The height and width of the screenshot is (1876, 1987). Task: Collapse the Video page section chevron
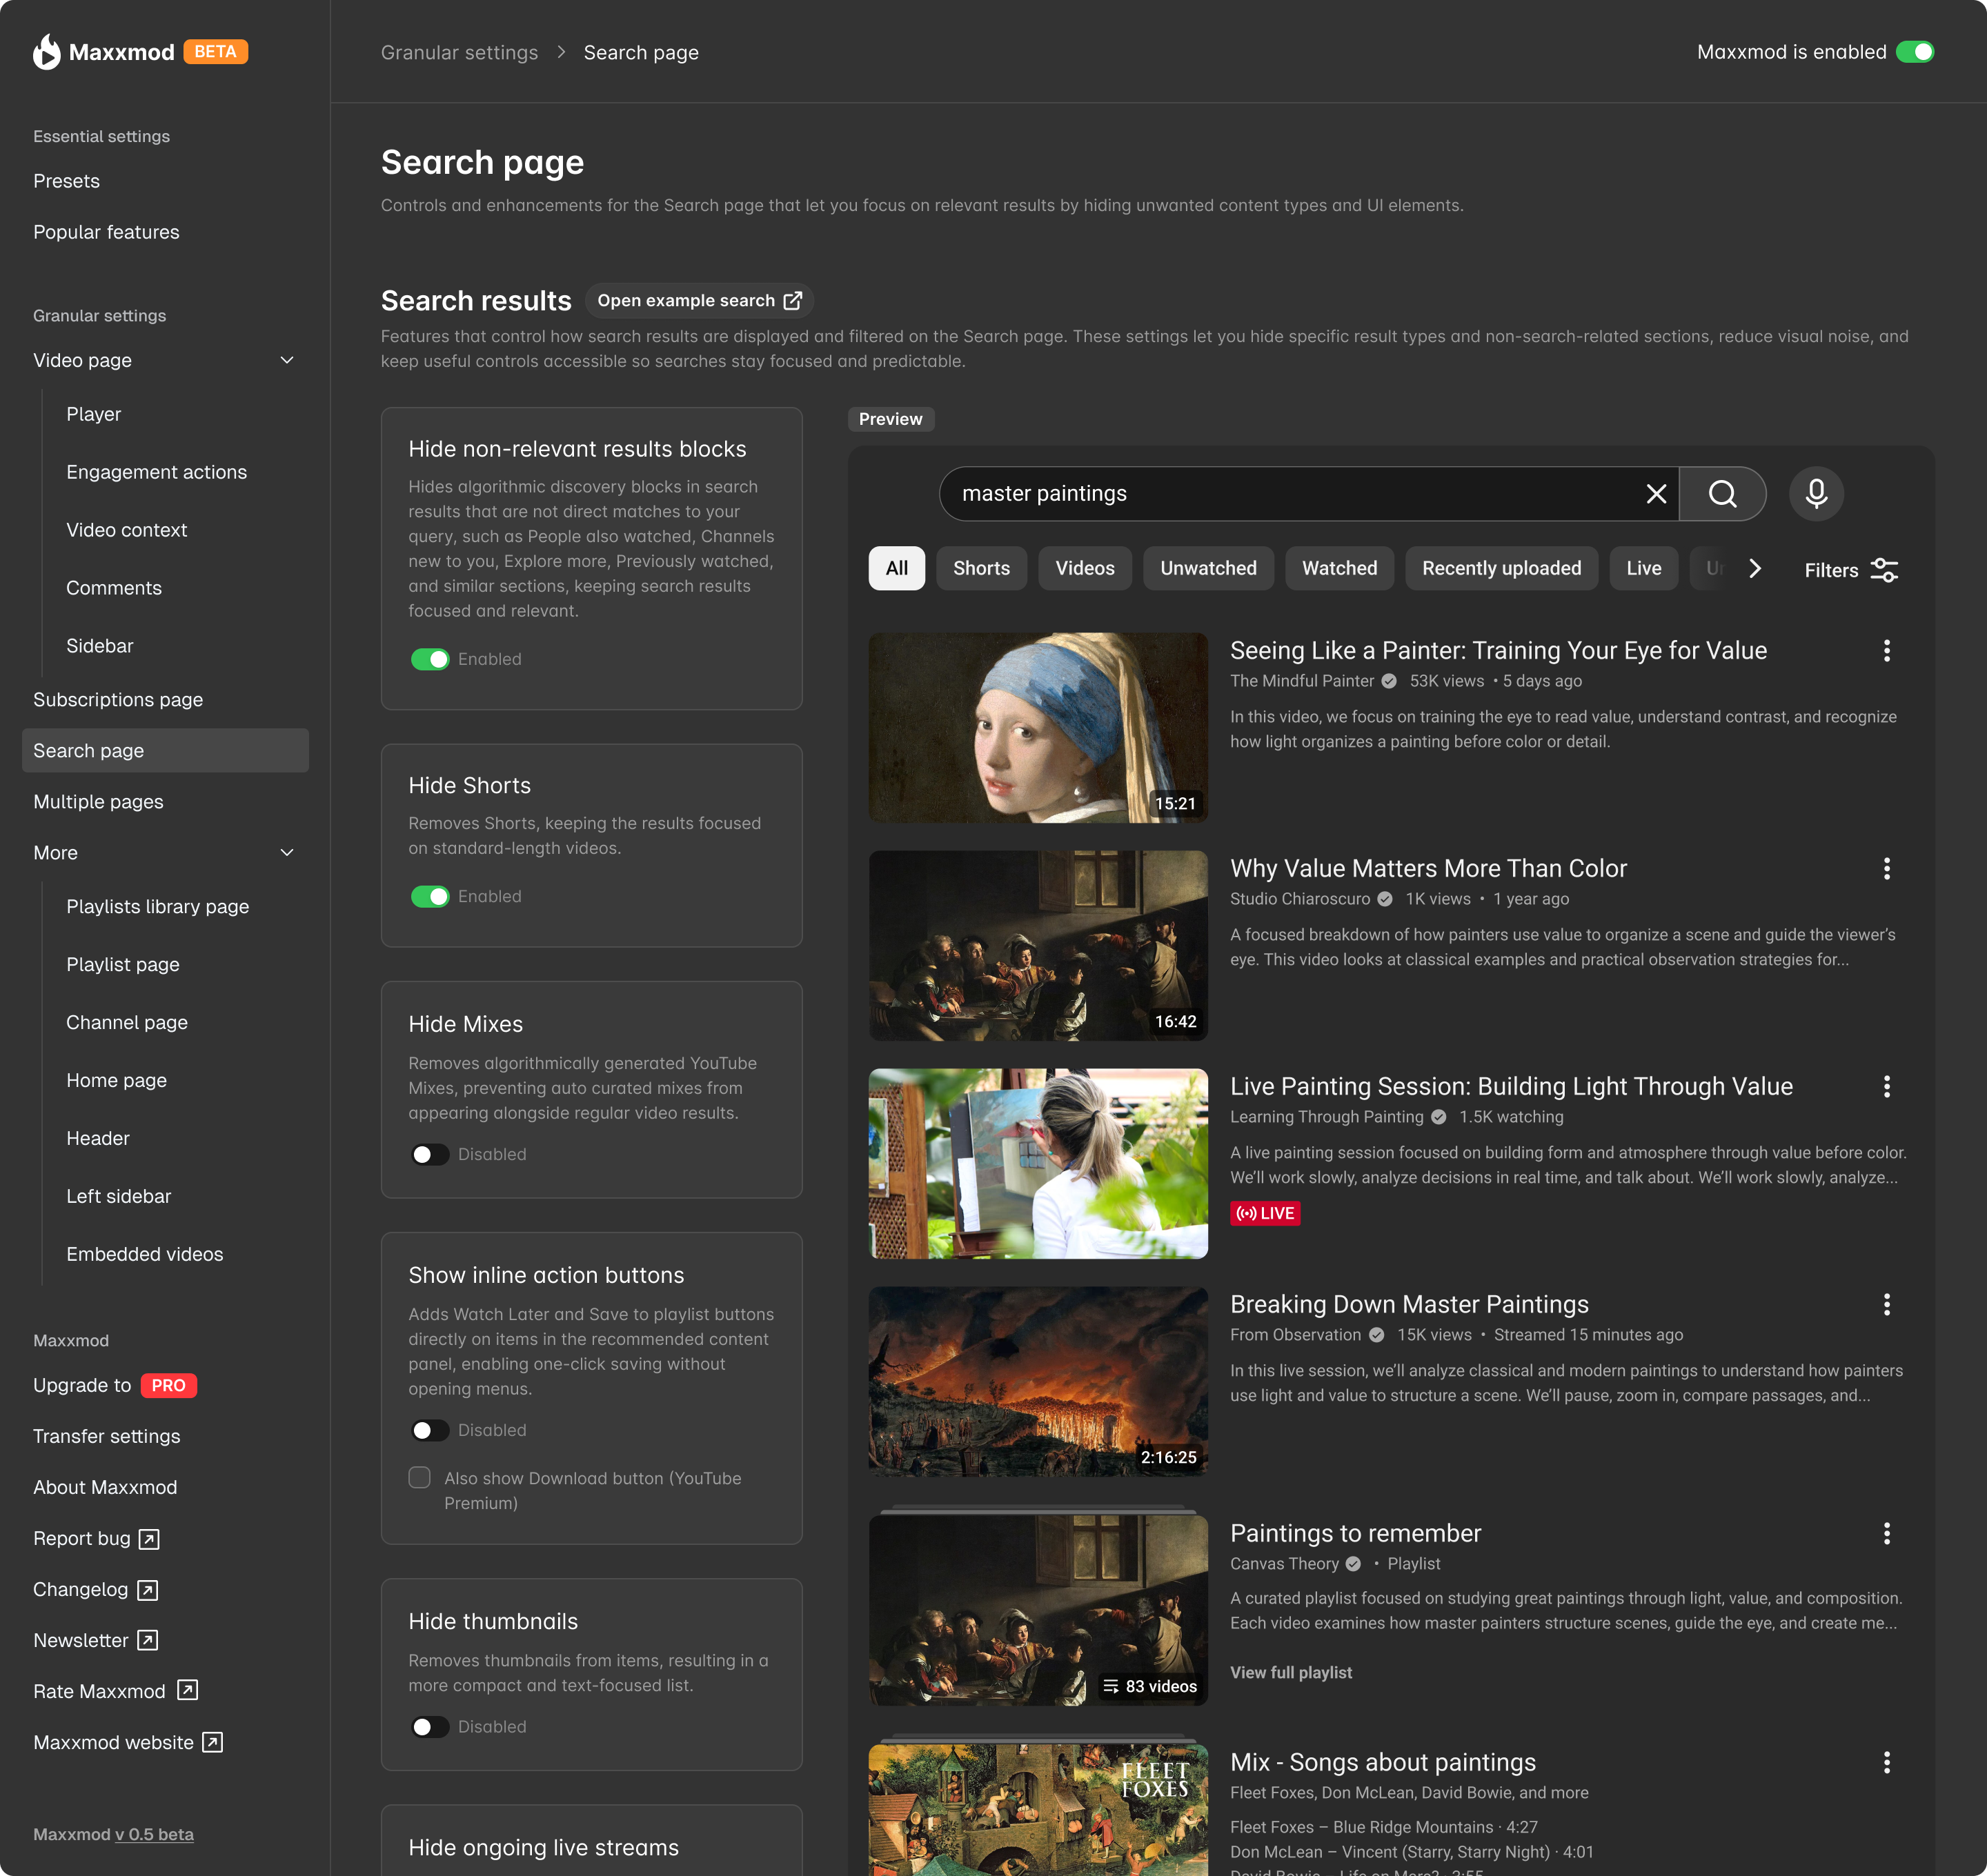click(287, 360)
